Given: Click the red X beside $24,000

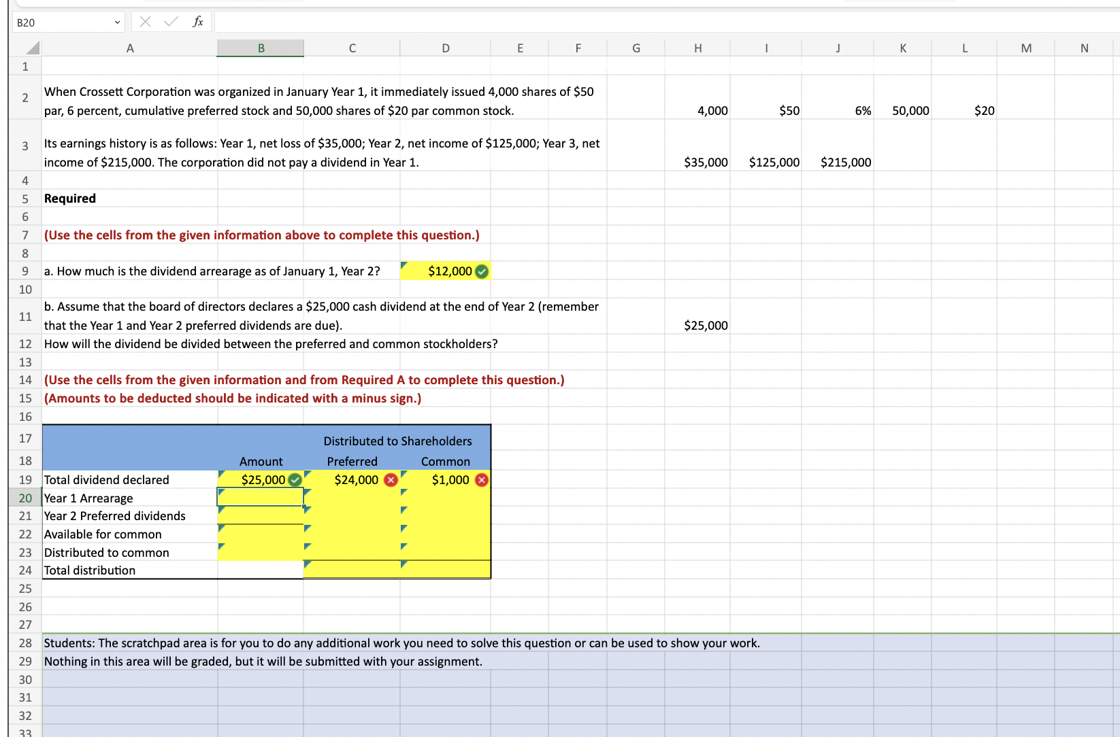Looking at the screenshot, I should (x=391, y=480).
